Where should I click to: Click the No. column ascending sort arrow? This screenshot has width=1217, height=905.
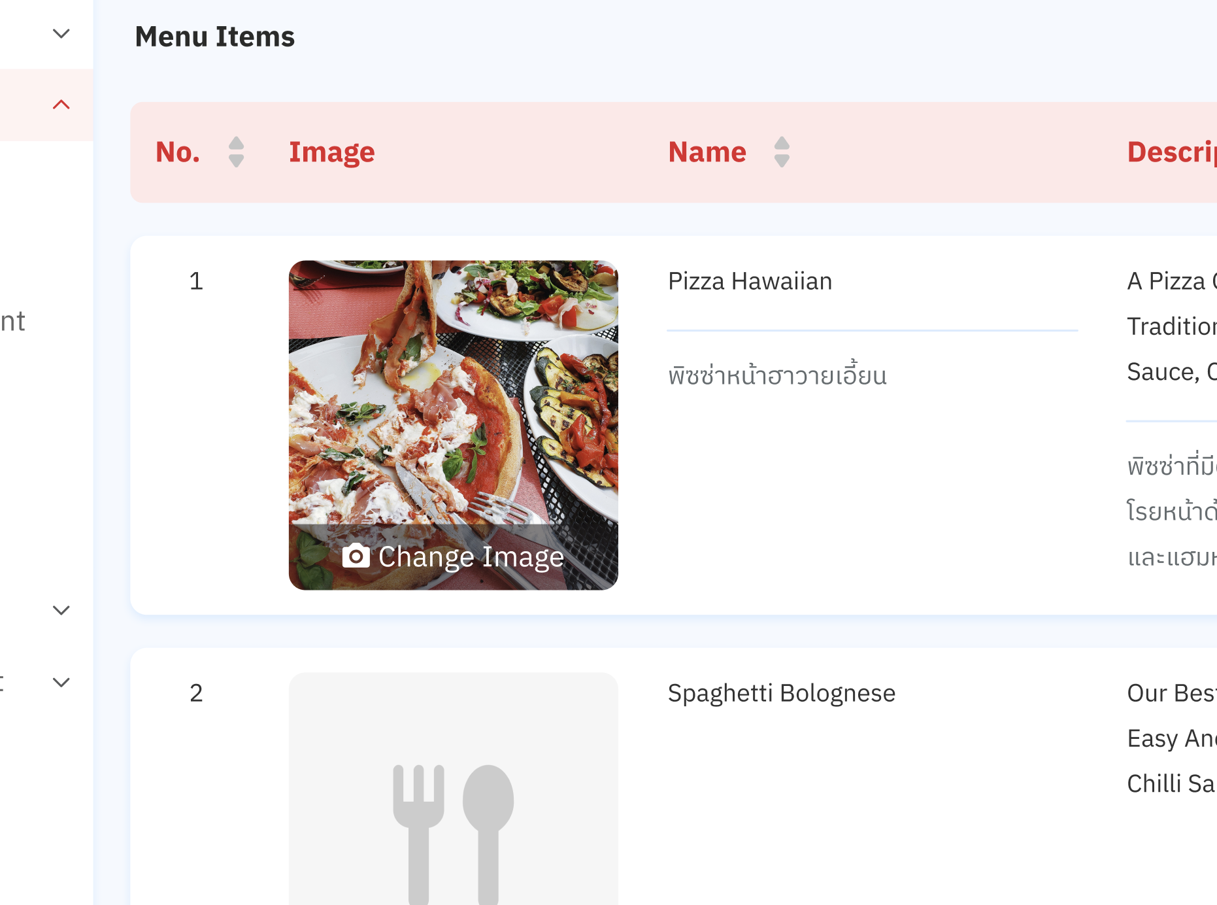(x=237, y=145)
